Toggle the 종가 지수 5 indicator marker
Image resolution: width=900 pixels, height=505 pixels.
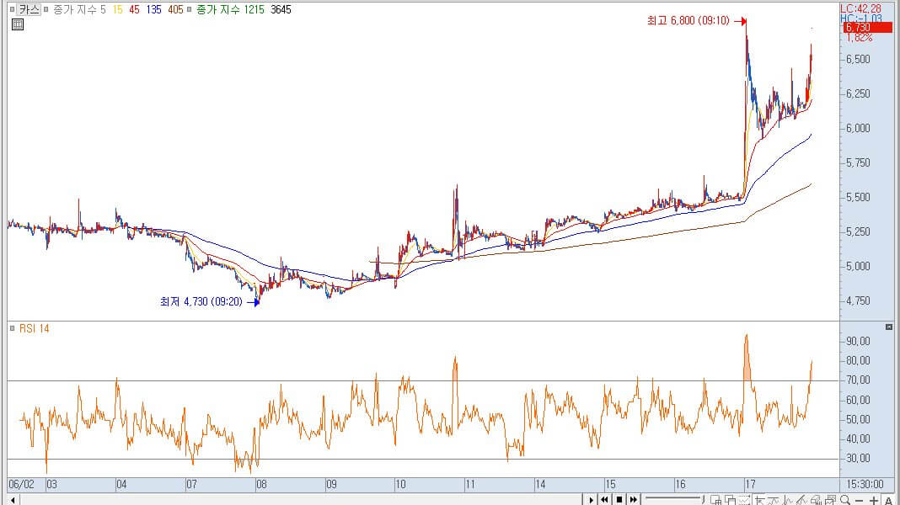click(46, 10)
